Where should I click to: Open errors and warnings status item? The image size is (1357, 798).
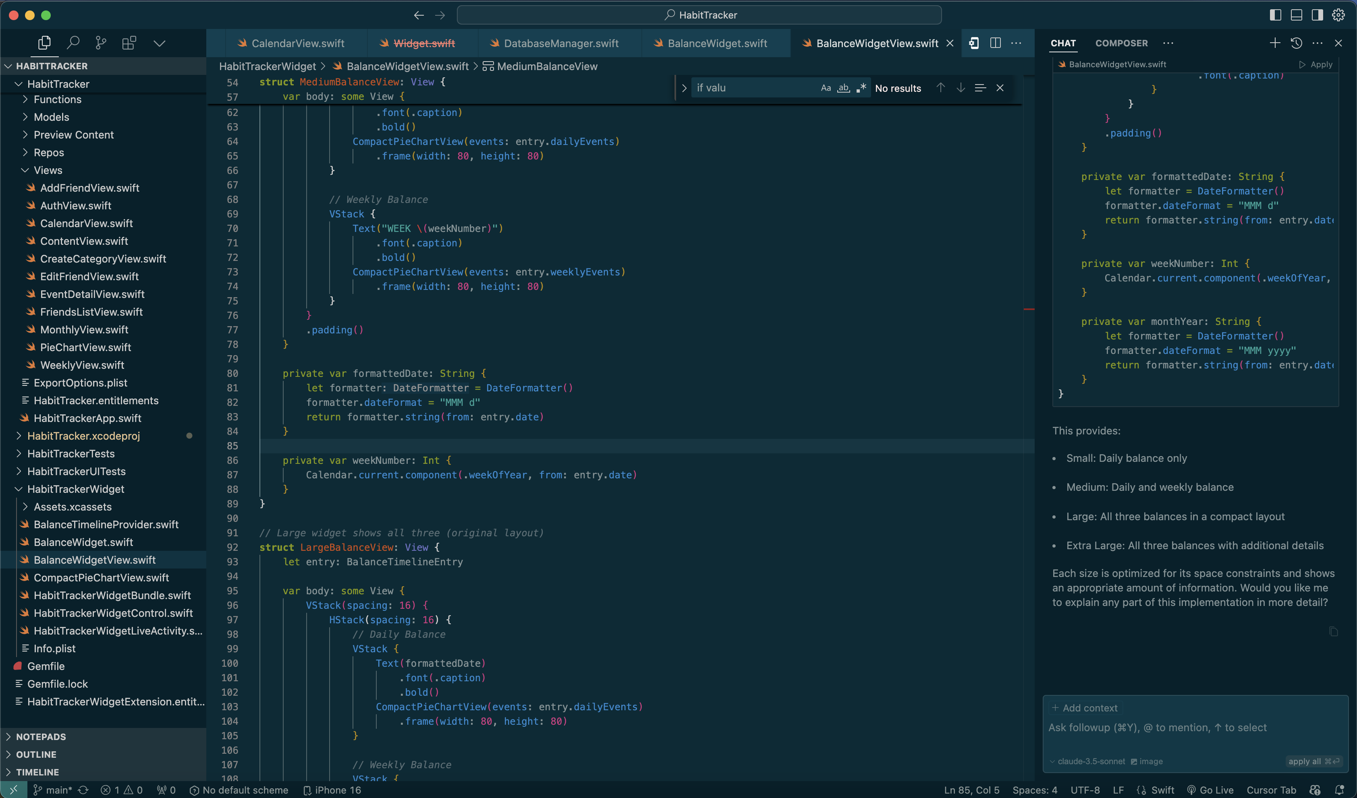click(122, 790)
